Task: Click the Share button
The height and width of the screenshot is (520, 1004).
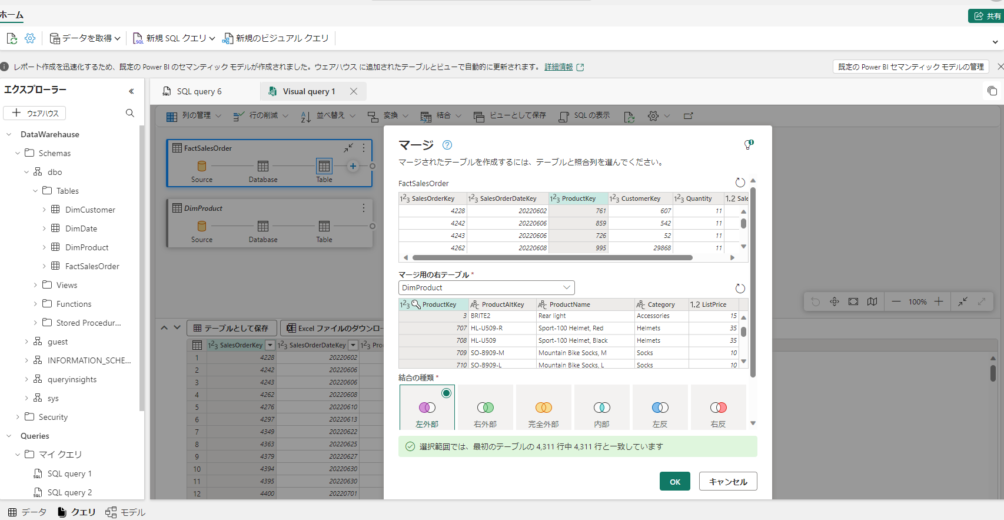Action: click(986, 16)
